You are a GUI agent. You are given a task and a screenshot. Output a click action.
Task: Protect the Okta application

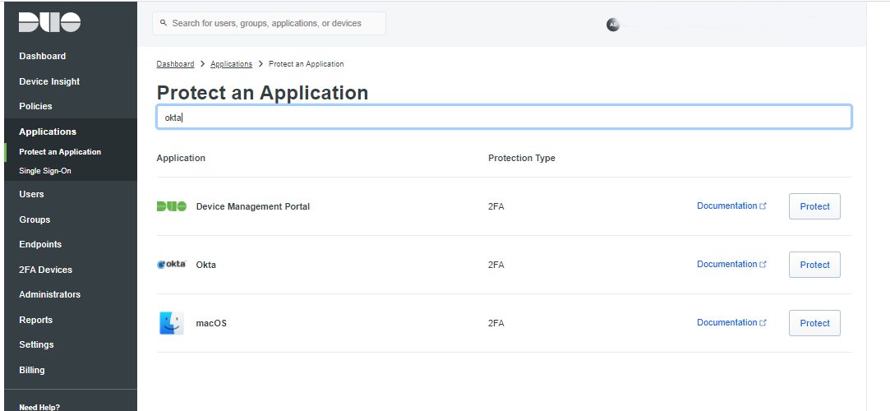click(814, 265)
